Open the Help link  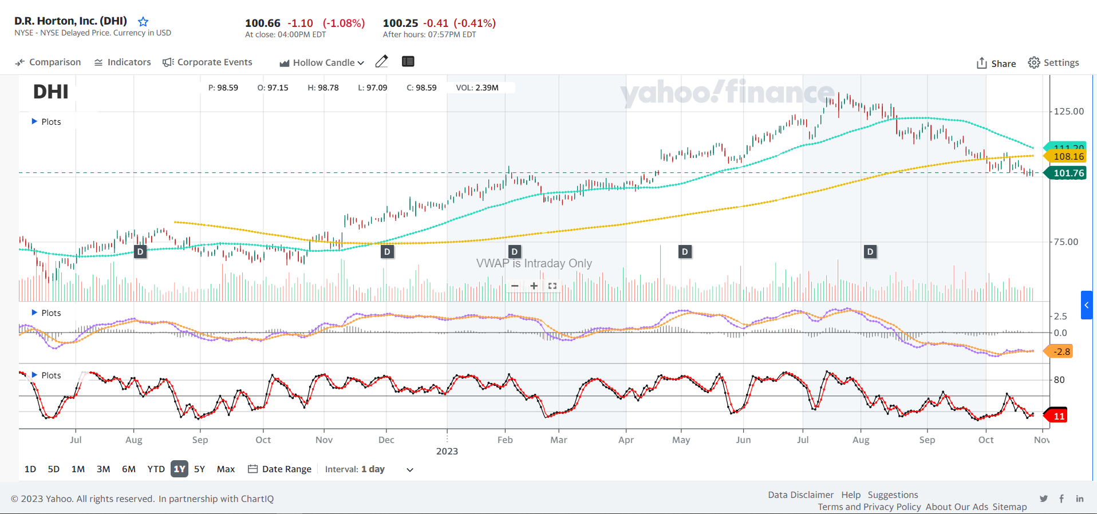click(x=851, y=495)
